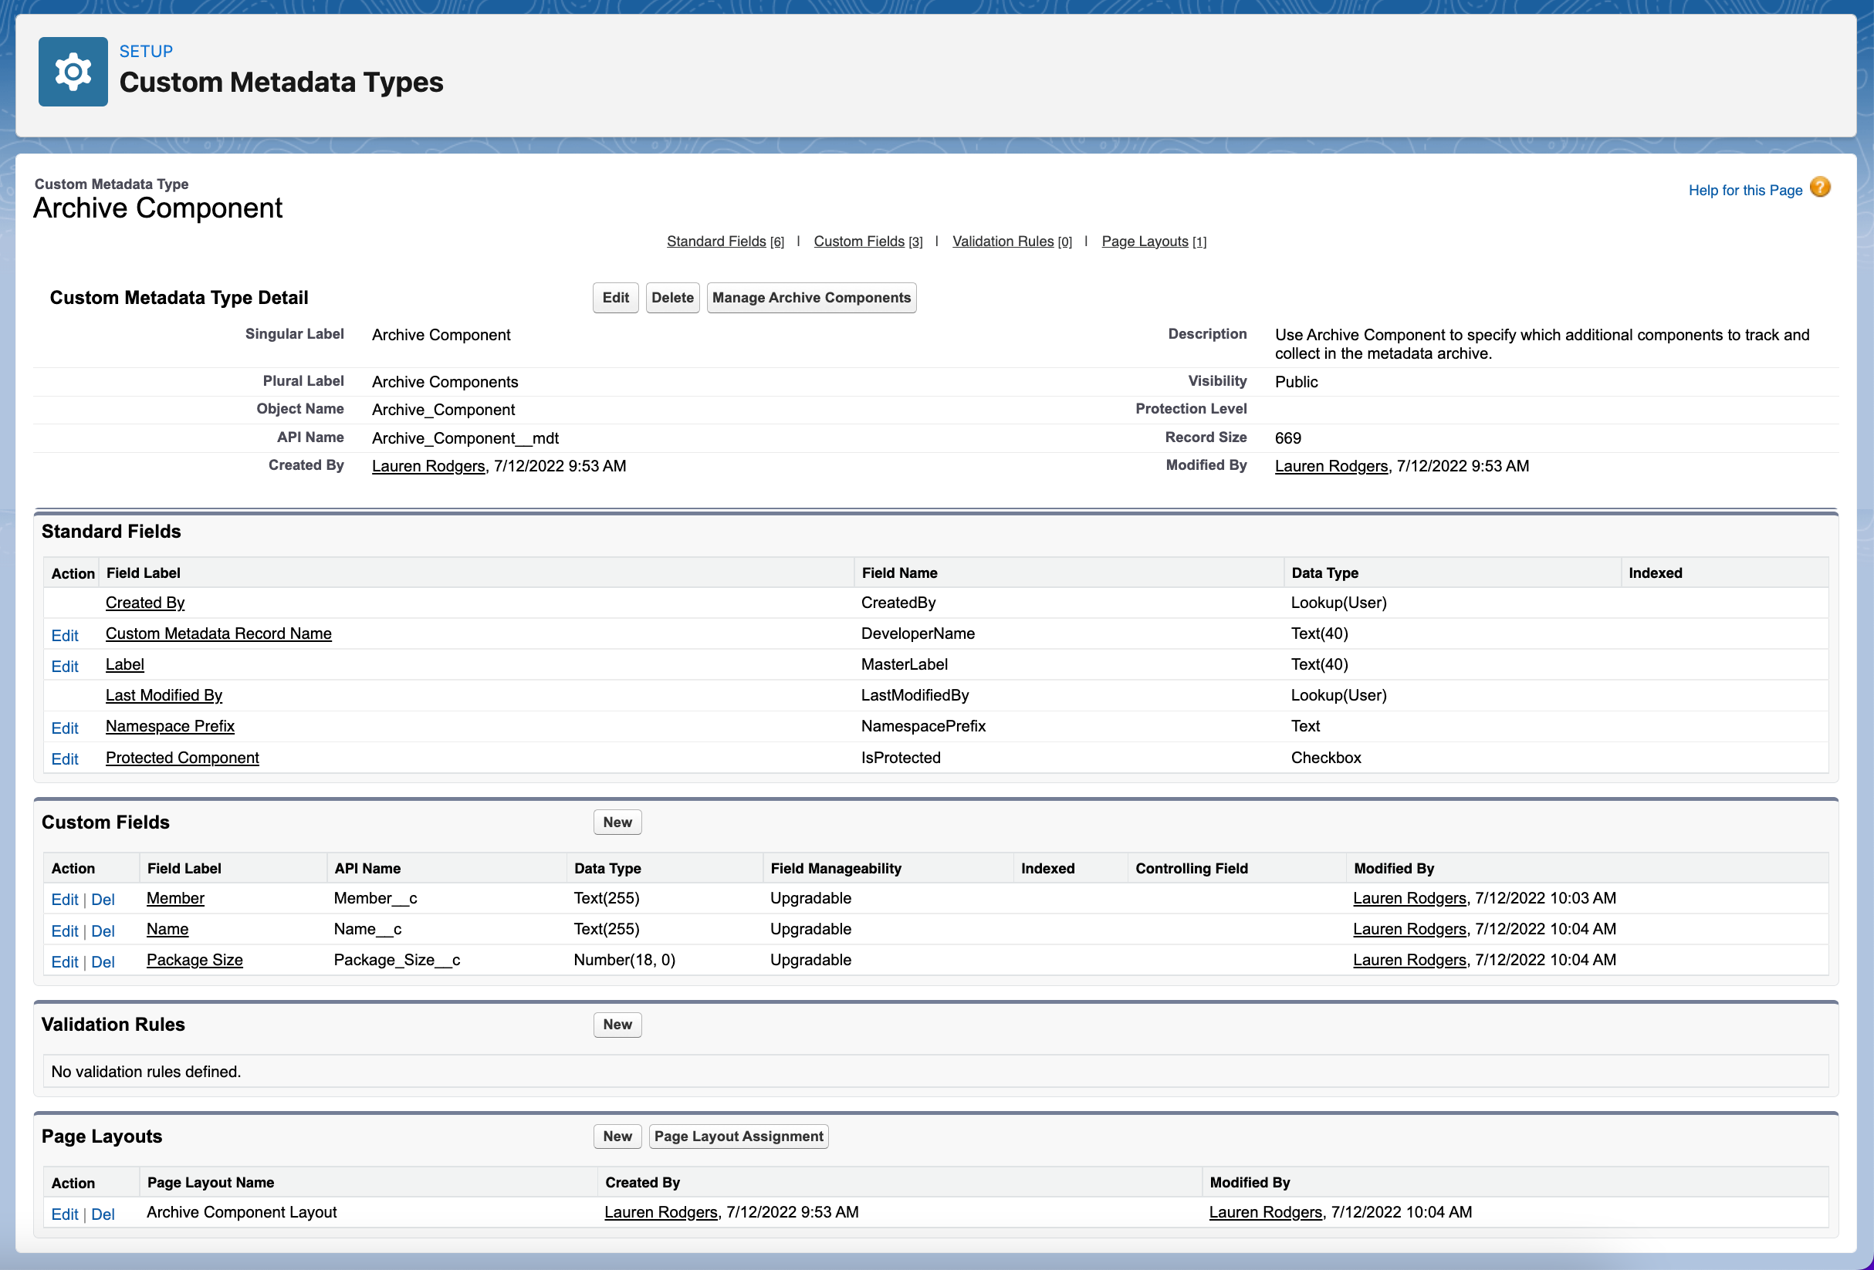1874x1270 pixels.
Task: Jump to Standard Fields section link
Action: (x=716, y=240)
